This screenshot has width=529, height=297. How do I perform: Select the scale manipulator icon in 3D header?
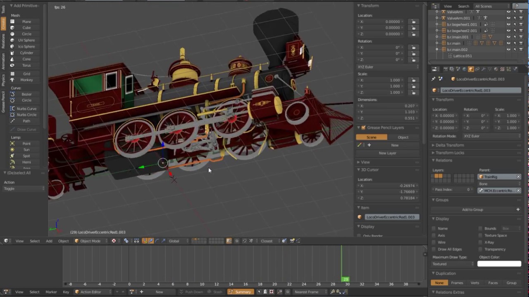coord(163,241)
